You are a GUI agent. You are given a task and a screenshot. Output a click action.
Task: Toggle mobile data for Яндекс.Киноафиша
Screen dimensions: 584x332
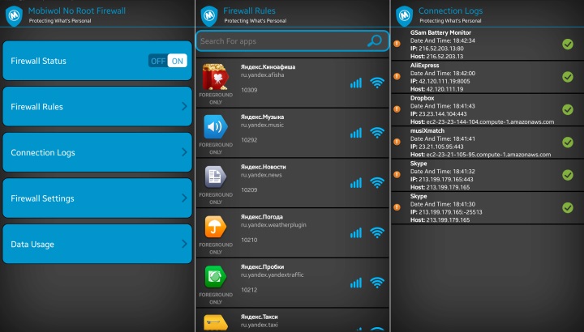356,83
